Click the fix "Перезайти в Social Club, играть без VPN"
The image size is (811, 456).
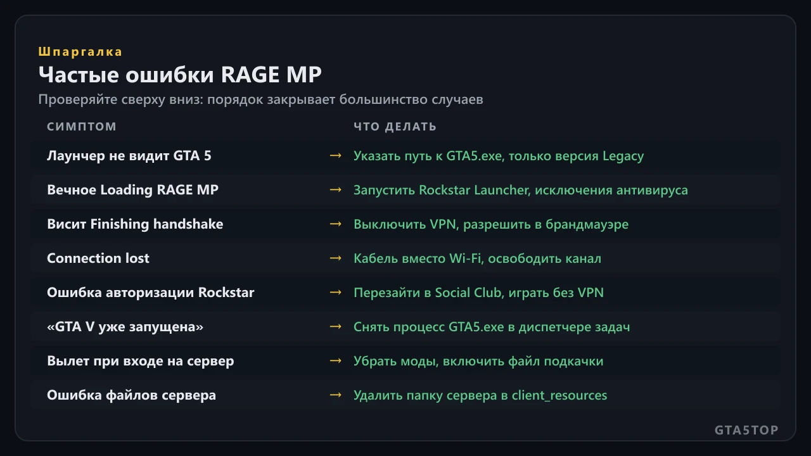coord(478,293)
